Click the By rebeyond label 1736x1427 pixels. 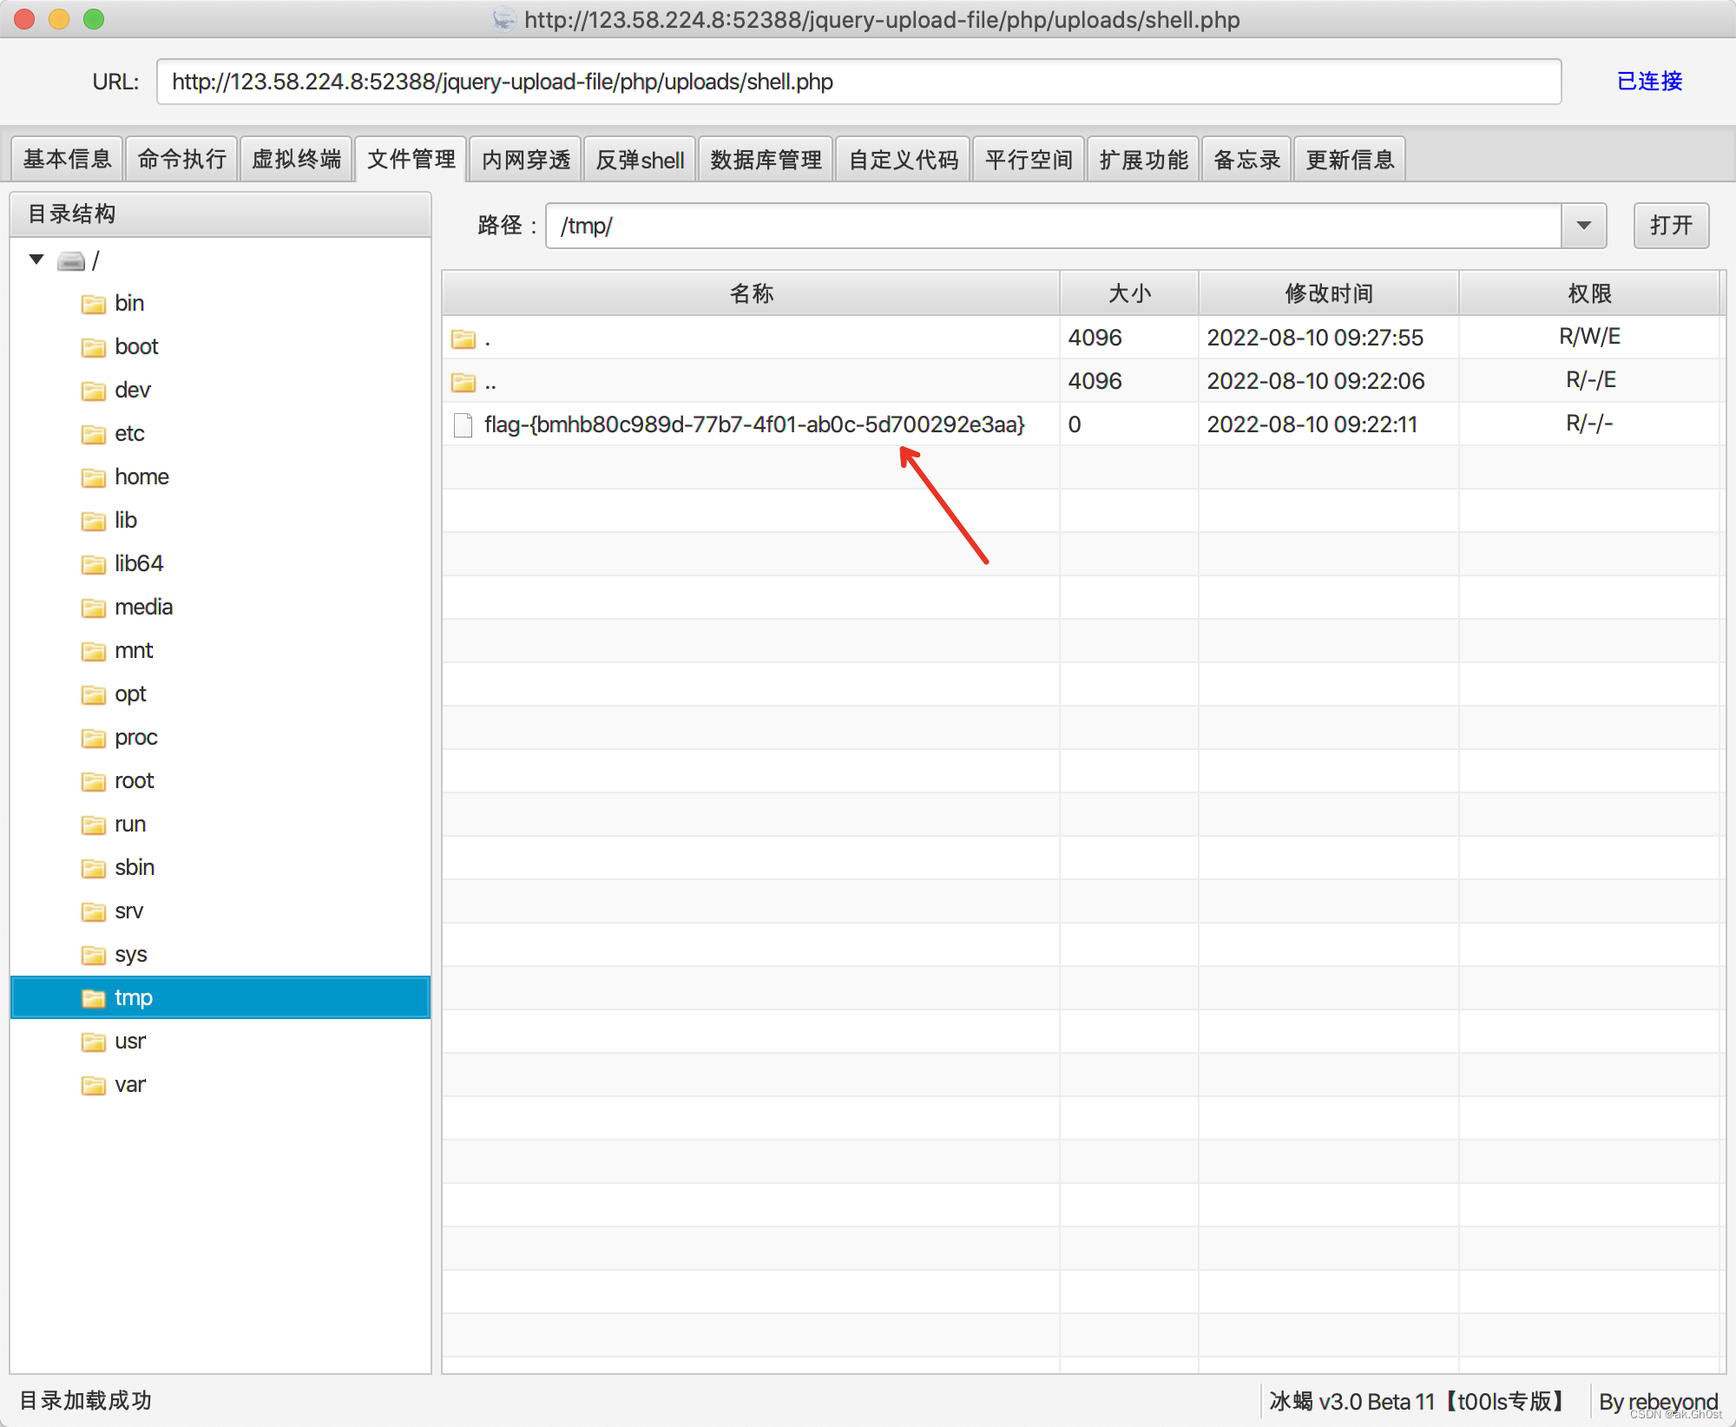click(x=1658, y=1401)
